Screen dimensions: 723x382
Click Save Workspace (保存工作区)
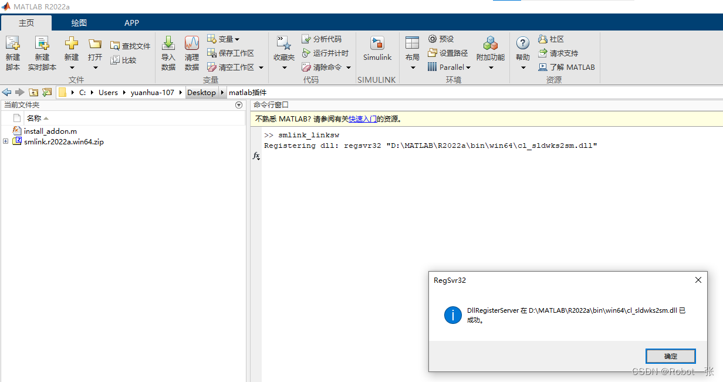pyautogui.click(x=231, y=53)
